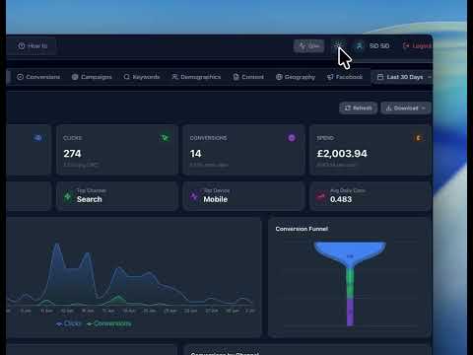Click the purple icon on Conversions card
This screenshot has width=473, height=355.
tap(292, 138)
